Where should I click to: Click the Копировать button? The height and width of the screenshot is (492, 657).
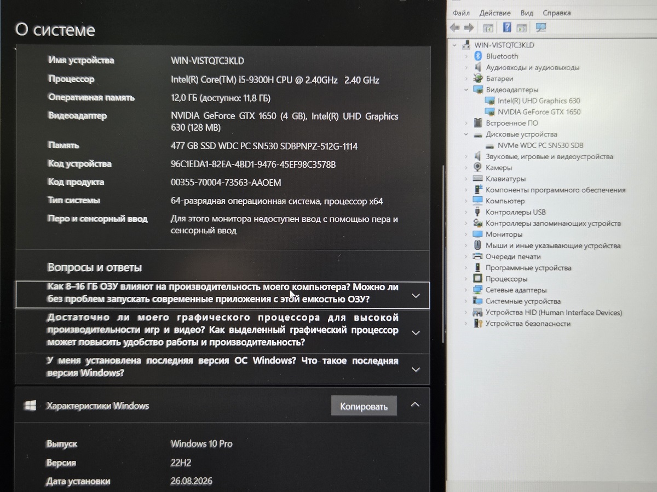[x=364, y=406]
